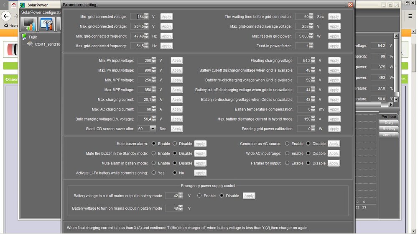This screenshot has width=418, height=234.
Task: Click the browser back arrow button
Action: 6,17
